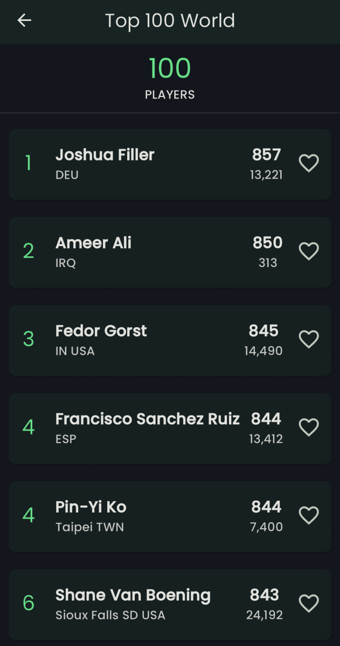Tap heart icon for Shane Van Boening
This screenshot has height=646, width=340.
[309, 603]
